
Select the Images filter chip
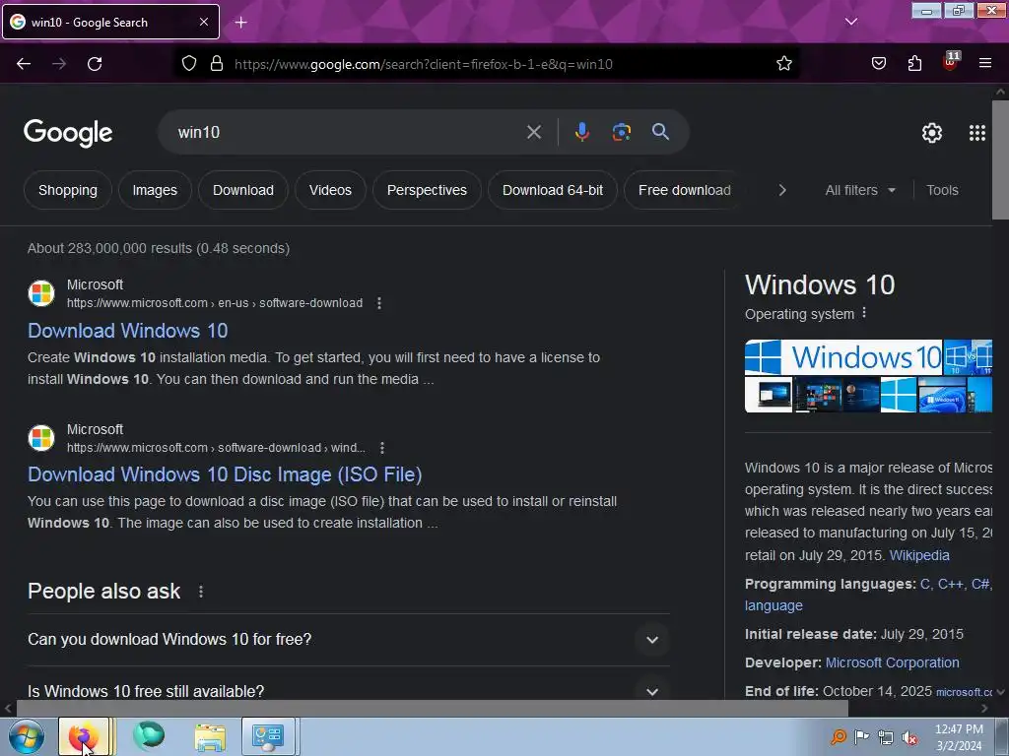155,190
